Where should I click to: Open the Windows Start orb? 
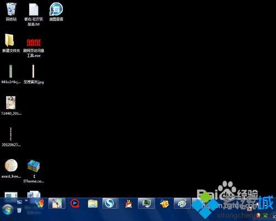[x=8, y=209]
